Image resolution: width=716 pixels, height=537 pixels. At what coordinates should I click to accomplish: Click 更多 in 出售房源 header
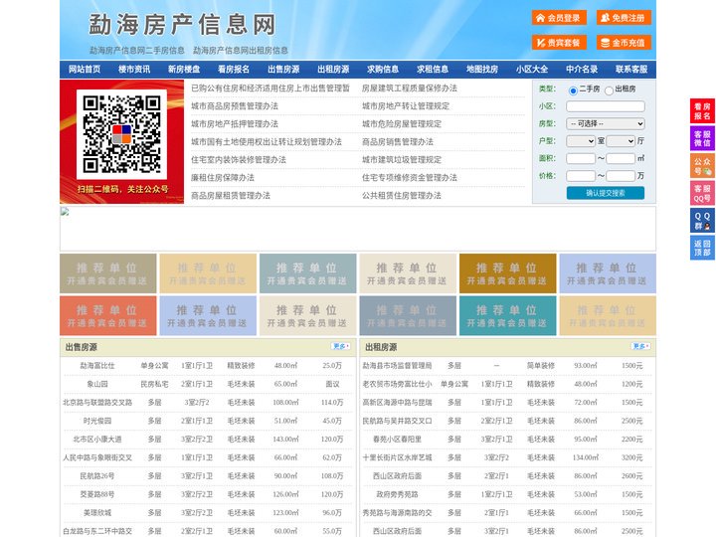tap(341, 347)
